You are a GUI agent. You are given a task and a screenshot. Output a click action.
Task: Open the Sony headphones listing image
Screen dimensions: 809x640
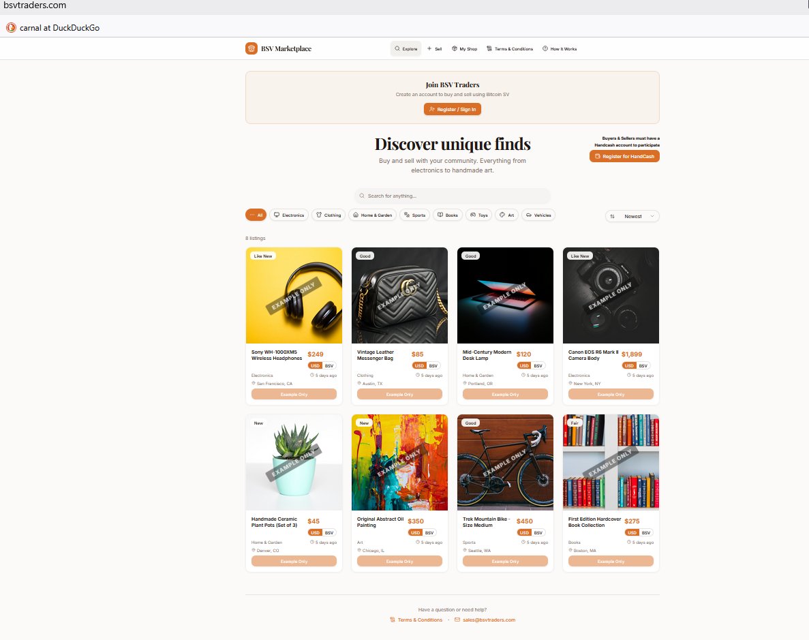pos(294,295)
